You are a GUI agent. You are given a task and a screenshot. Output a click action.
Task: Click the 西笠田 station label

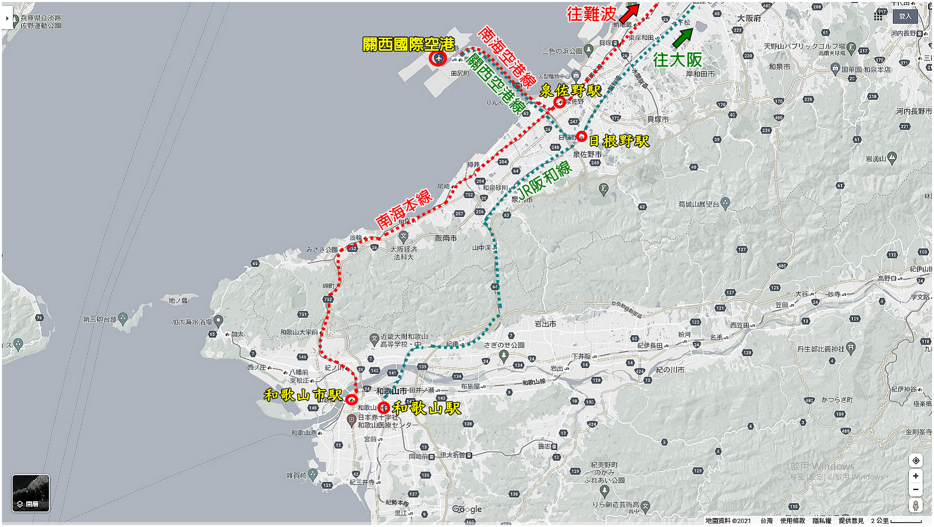click(740, 325)
